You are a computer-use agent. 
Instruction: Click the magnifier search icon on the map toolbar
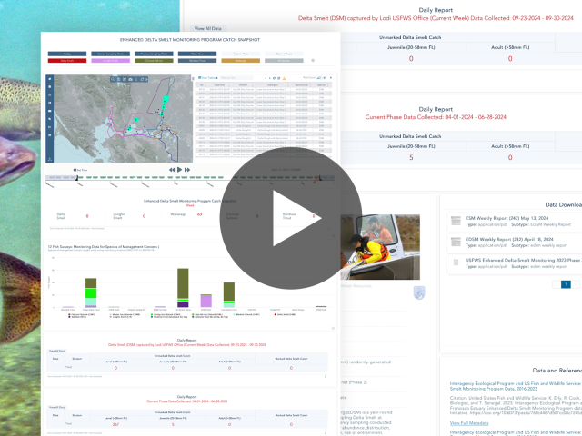(113, 79)
